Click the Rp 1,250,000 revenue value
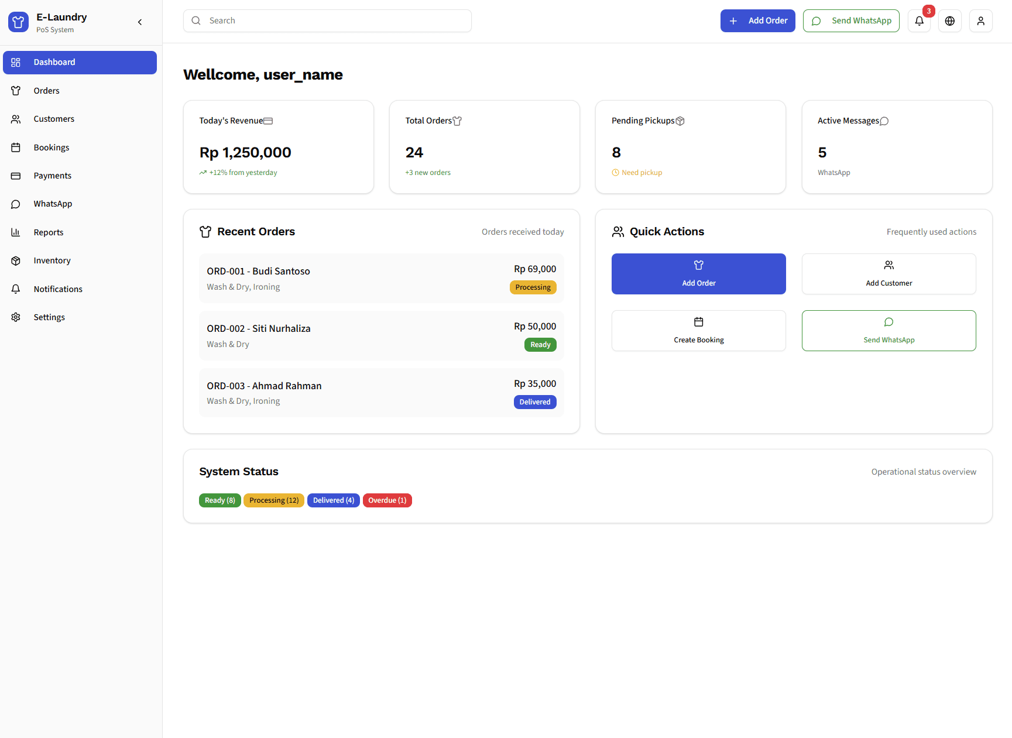Image resolution: width=1012 pixels, height=738 pixels. click(245, 153)
